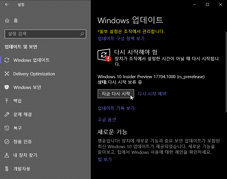The height and width of the screenshot is (179, 227).
Task: View 업데이트 기록 보기 link
Action: coord(116,108)
